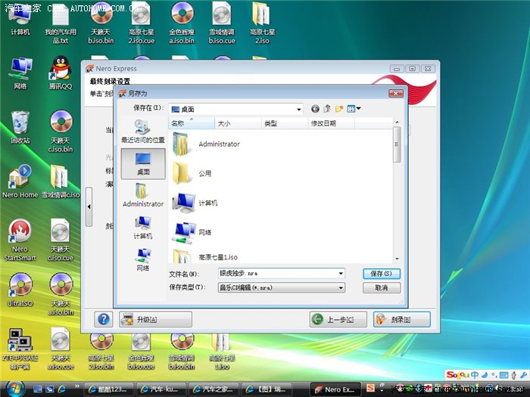Click the file list scroll down arrow
The width and height of the screenshot is (530, 397).
pyautogui.click(x=397, y=259)
